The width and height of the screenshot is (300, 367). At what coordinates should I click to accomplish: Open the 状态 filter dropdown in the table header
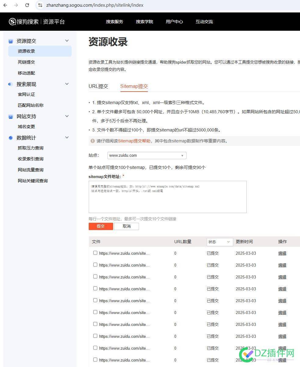coord(220,242)
